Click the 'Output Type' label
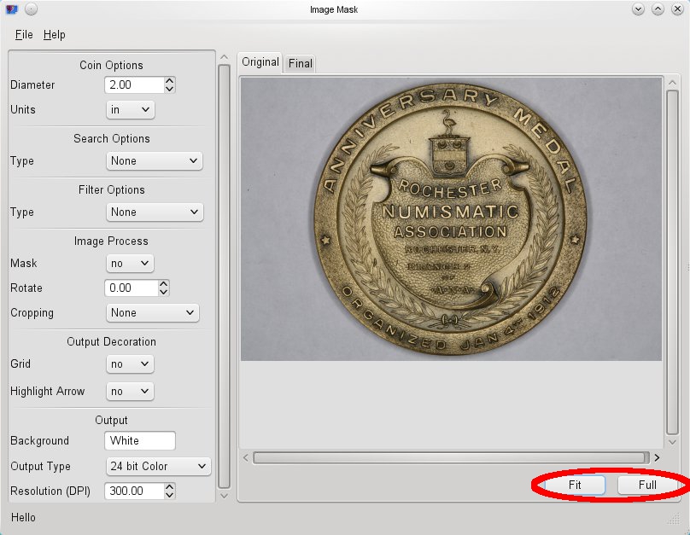Screen dimensions: 690x535 40,467
